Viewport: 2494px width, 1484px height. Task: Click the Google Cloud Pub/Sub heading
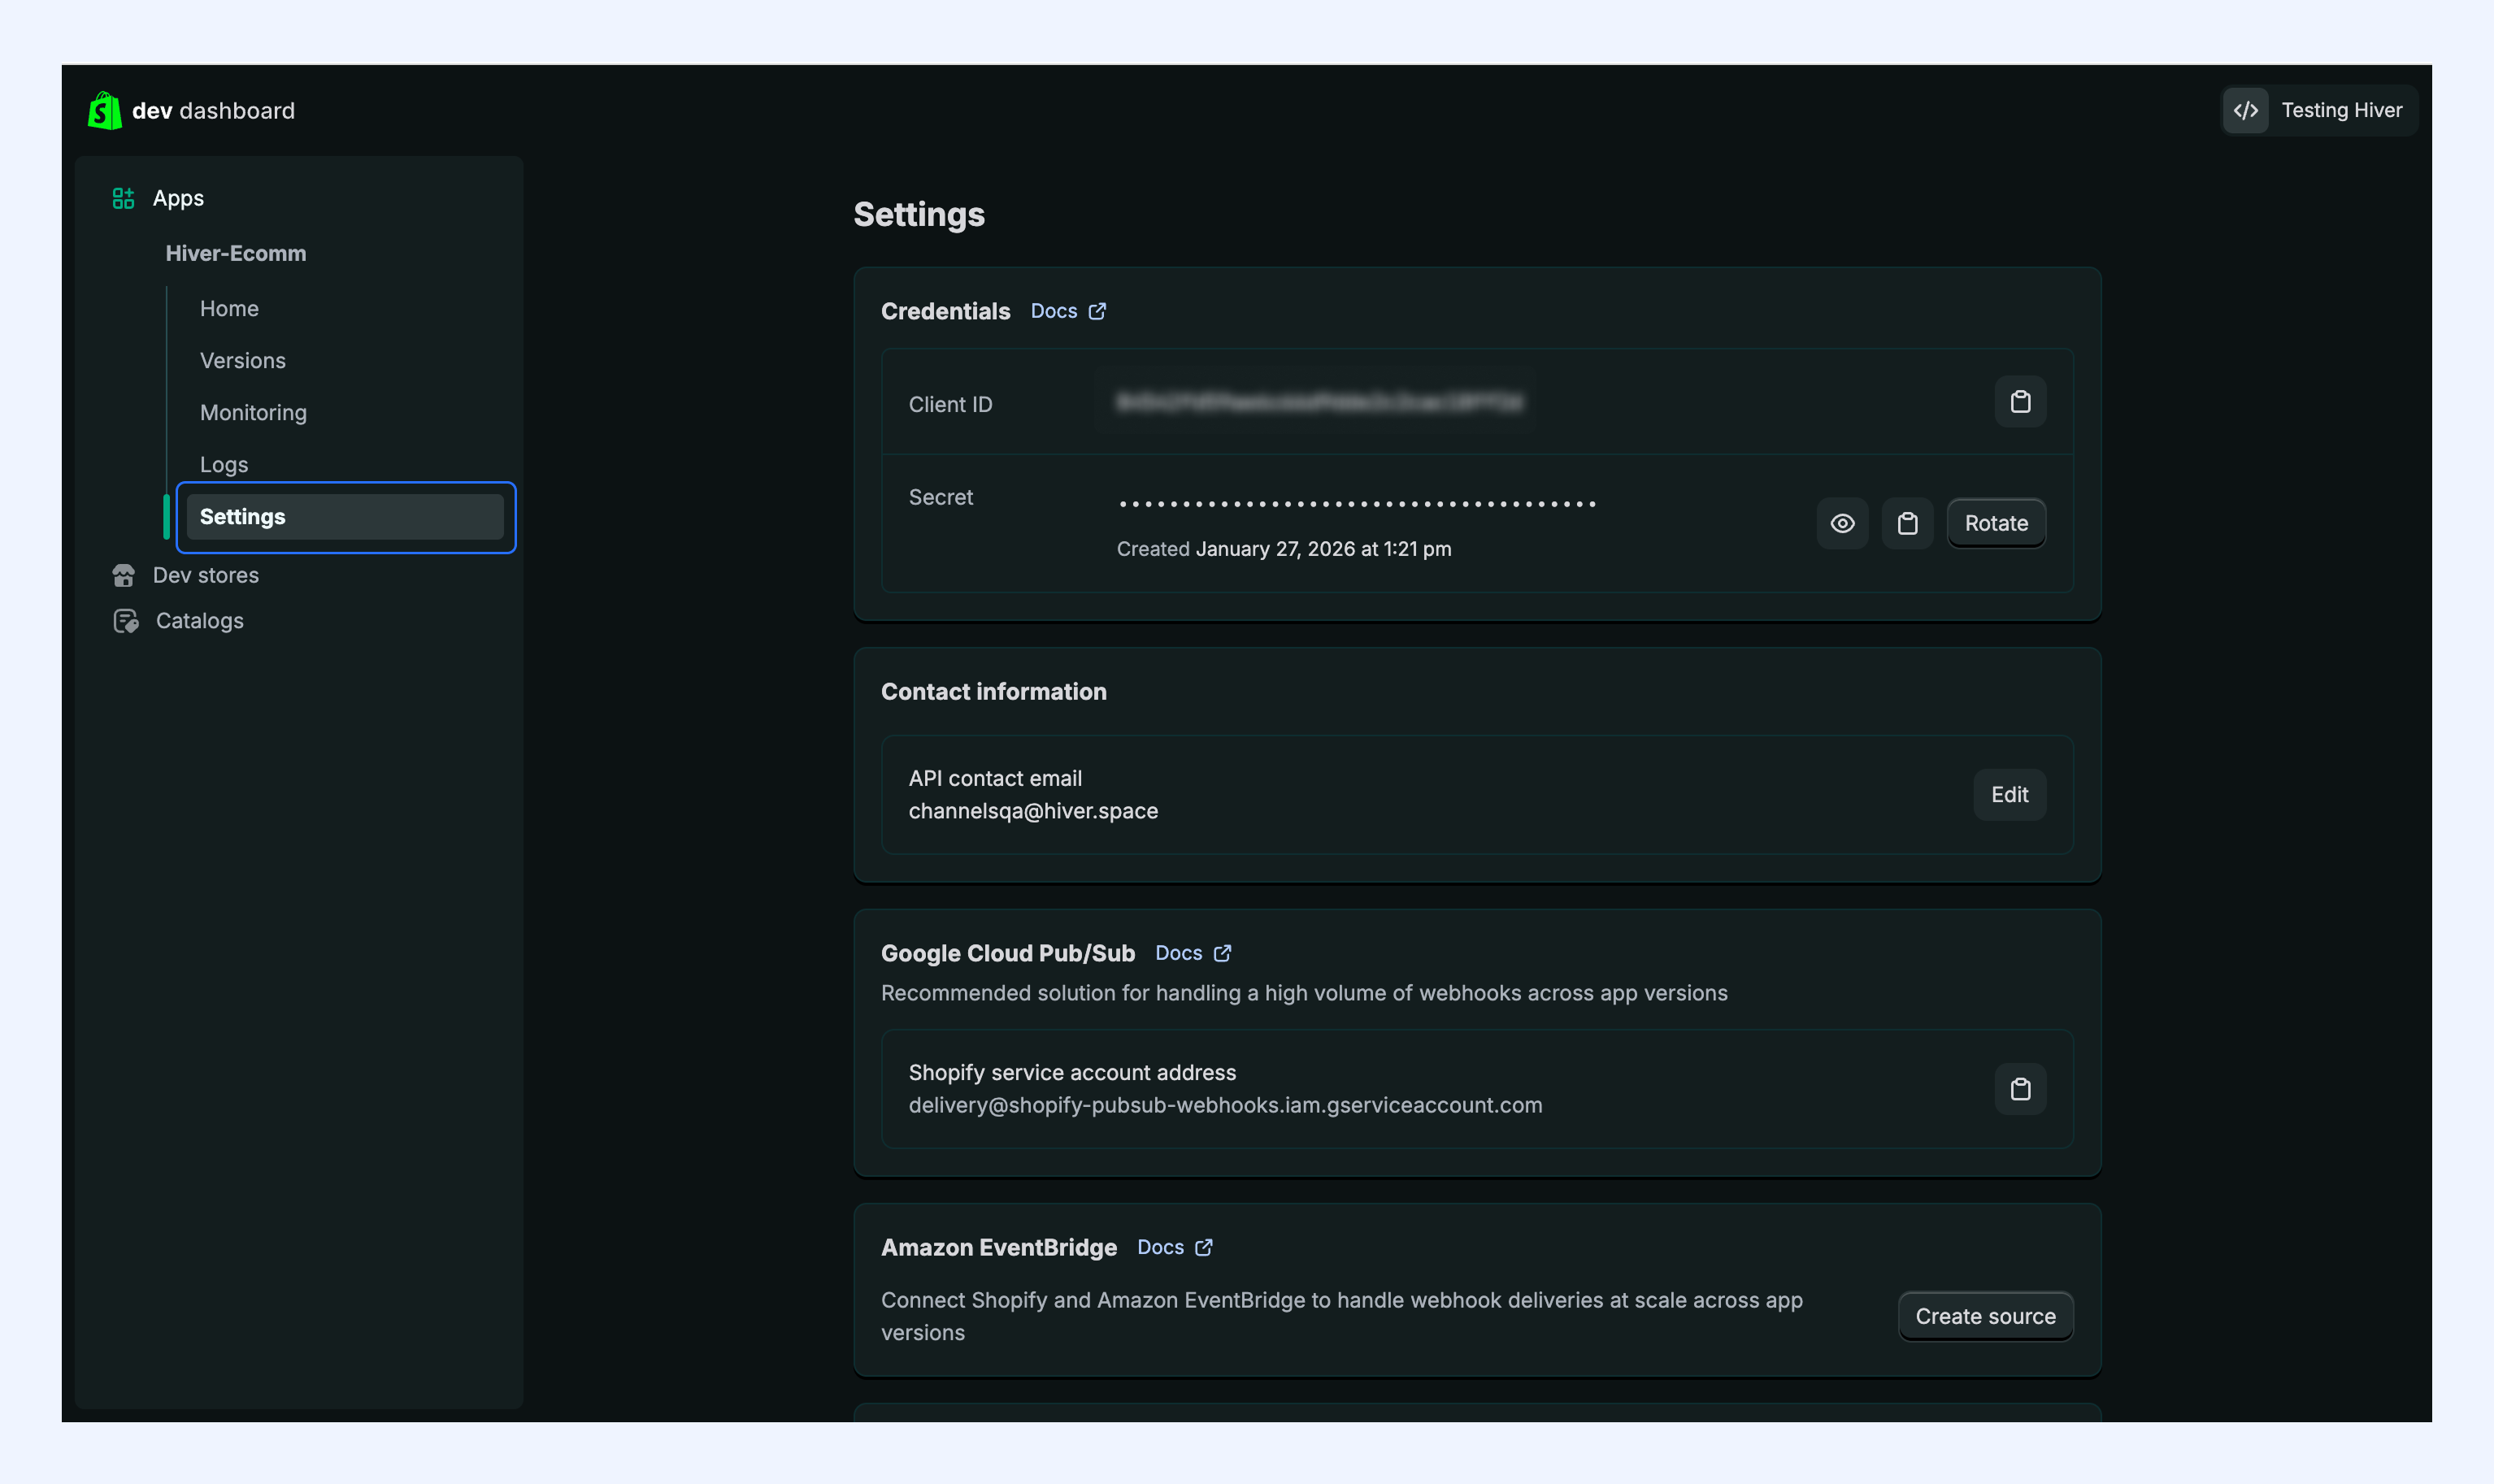pos(1007,953)
